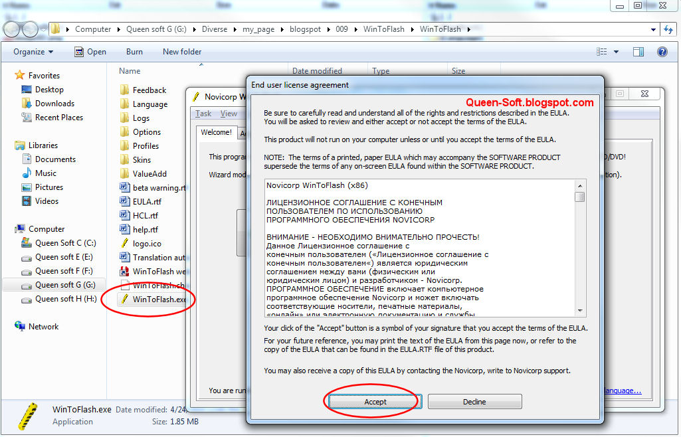681x437 pixels.
Task: Open Queen soft H (H:) drive
Action: tap(66, 299)
